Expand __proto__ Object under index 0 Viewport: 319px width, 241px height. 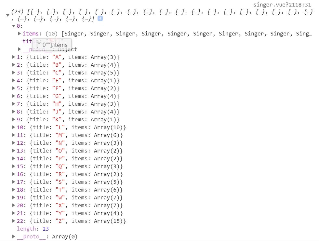point(20,49)
